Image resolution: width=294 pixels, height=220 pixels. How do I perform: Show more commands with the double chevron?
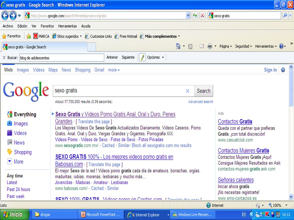291,44
